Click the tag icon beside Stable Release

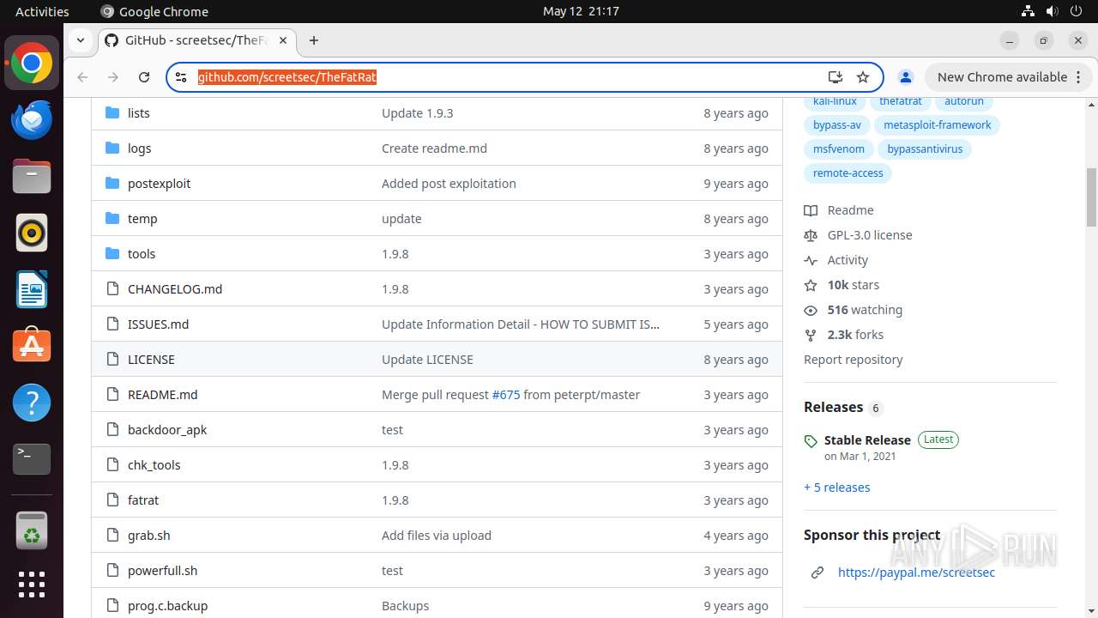pyautogui.click(x=811, y=441)
